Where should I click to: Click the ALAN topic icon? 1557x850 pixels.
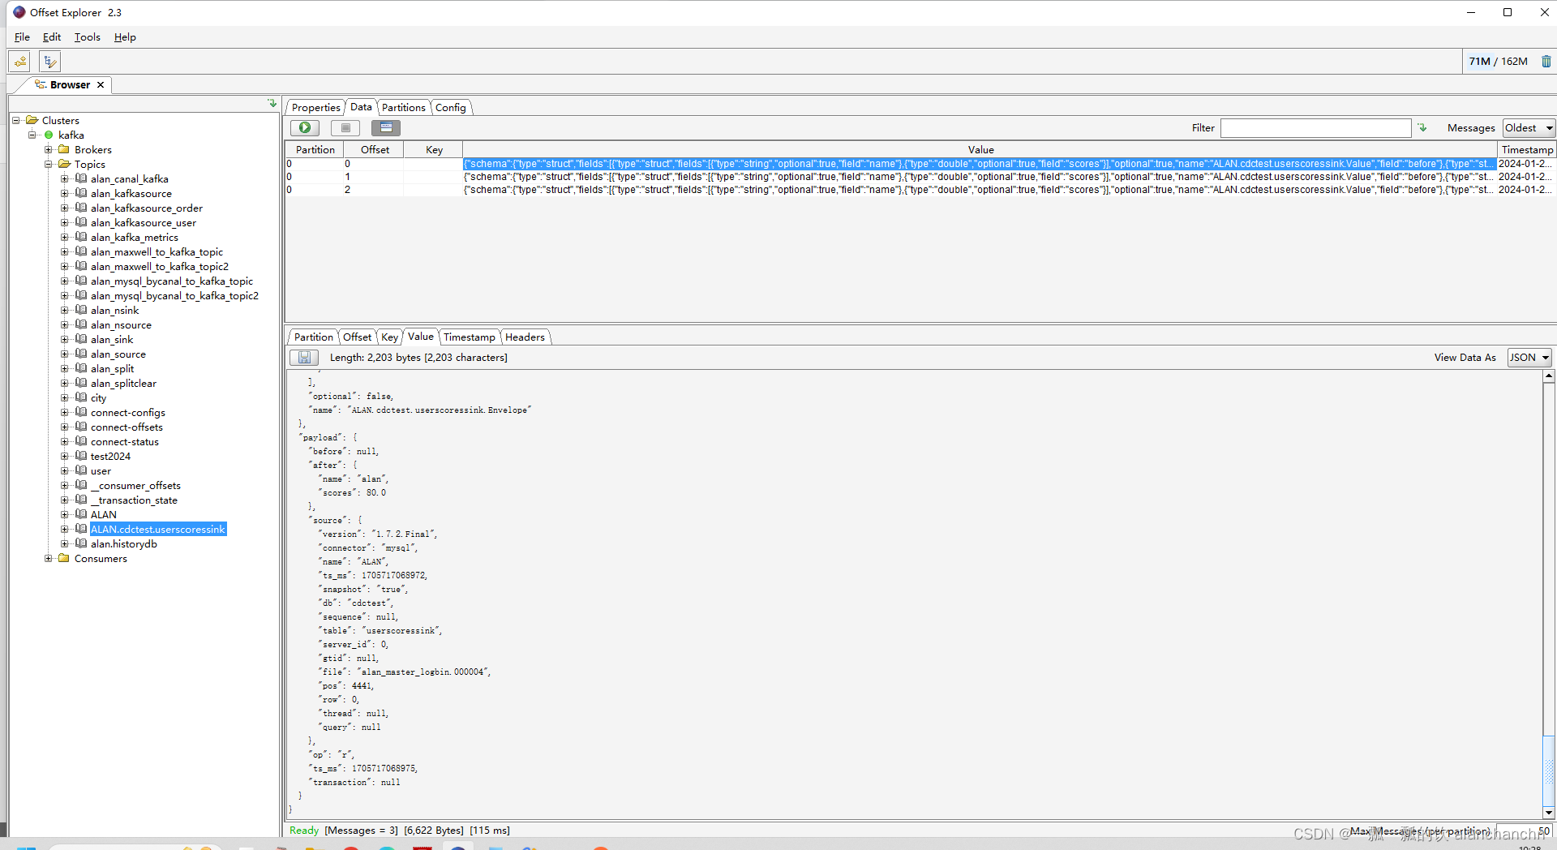pyautogui.click(x=81, y=515)
